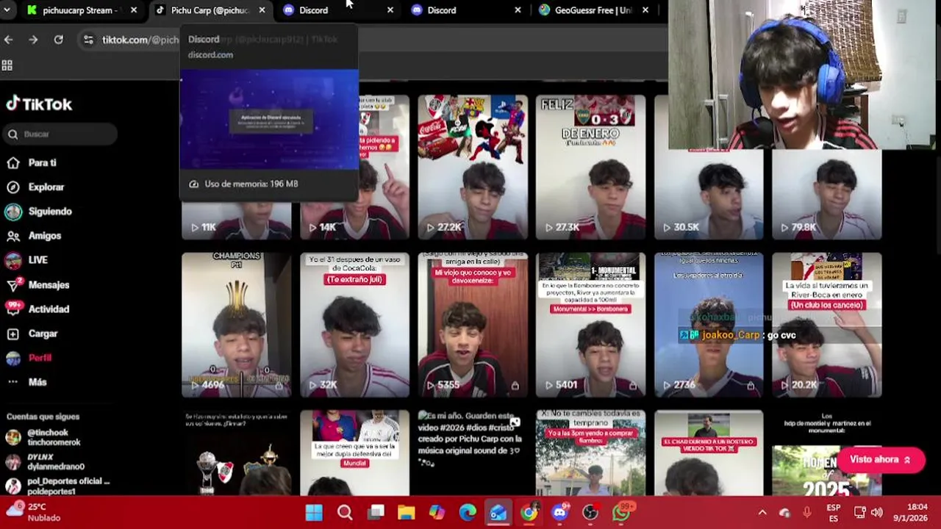Click the Mensajes paper-plane icon
This screenshot has height=529, width=941.
click(x=12, y=286)
